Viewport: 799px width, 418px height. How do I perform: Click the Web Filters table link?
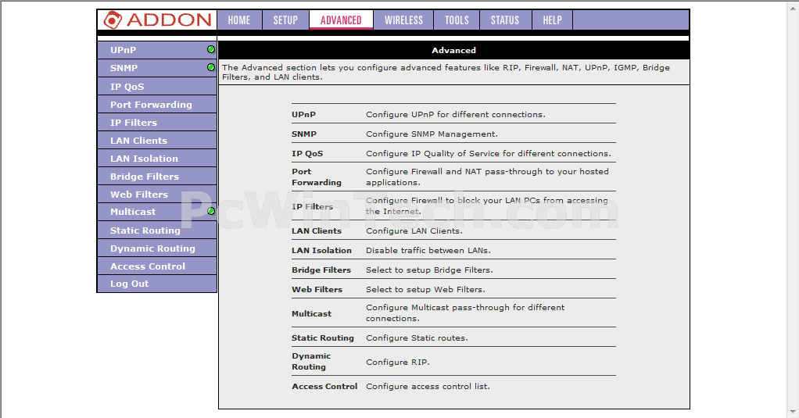tap(317, 289)
